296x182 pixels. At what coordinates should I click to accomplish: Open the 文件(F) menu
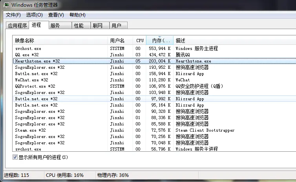point(13,15)
